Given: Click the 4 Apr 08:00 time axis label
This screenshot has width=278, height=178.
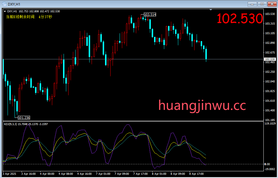Looking at the screenshot, I should tap(66, 174).
